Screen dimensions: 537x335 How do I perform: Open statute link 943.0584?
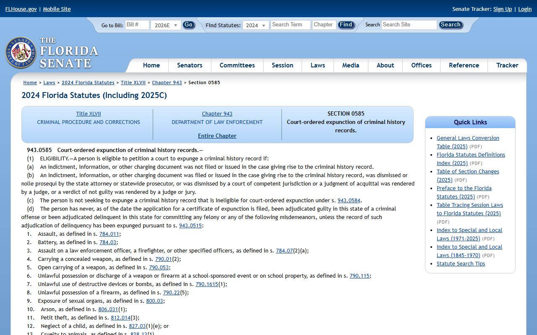(x=349, y=201)
